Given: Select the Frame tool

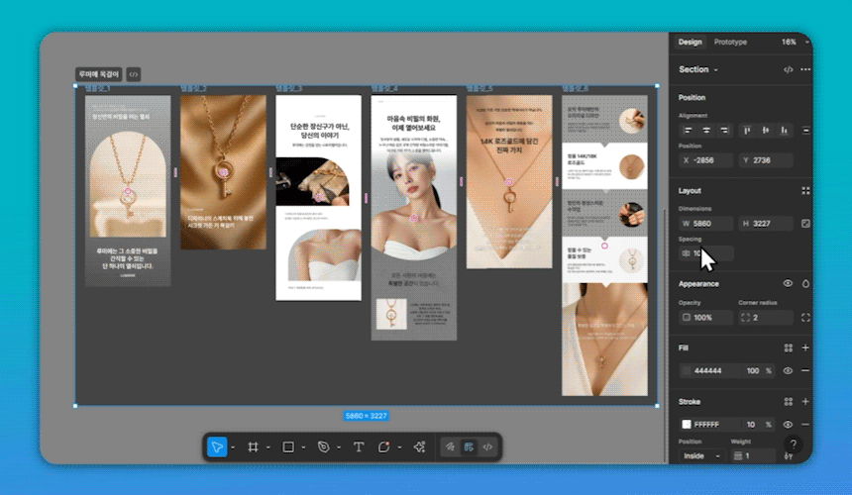Looking at the screenshot, I should pyautogui.click(x=253, y=447).
